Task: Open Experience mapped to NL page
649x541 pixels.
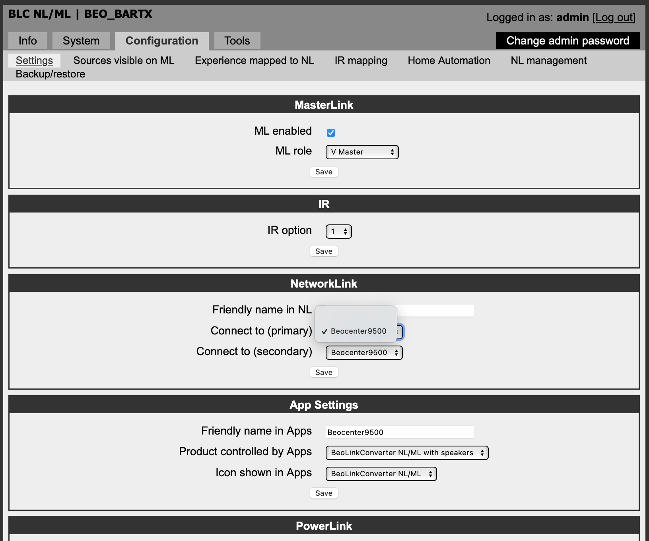Action: (x=255, y=61)
